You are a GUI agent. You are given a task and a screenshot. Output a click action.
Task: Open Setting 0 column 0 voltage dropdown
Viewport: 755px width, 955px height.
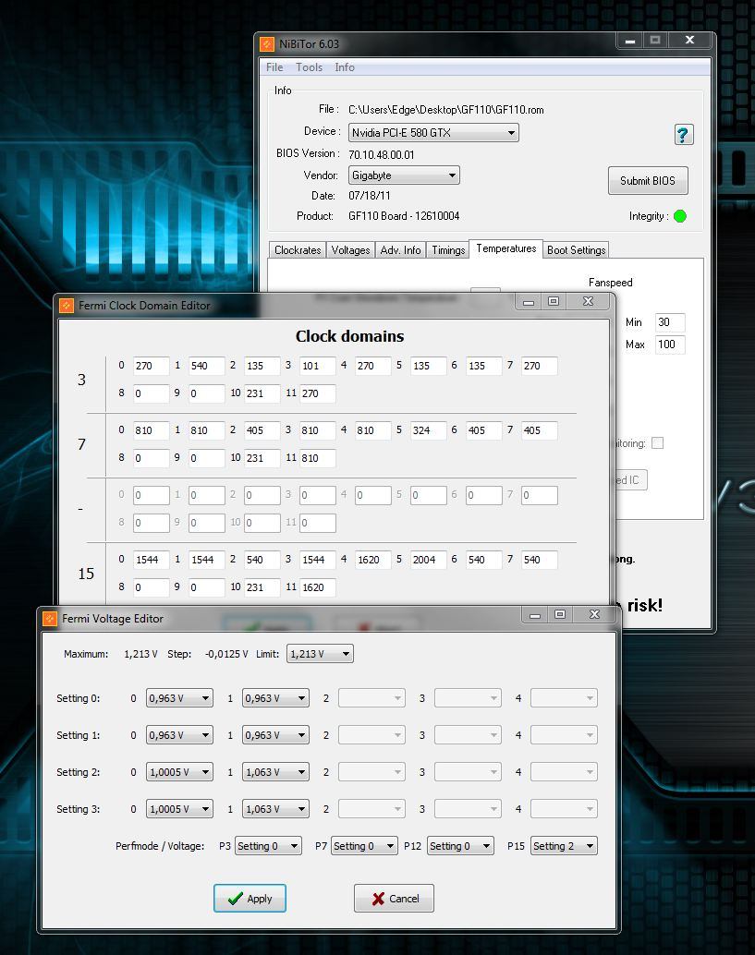coord(180,698)
